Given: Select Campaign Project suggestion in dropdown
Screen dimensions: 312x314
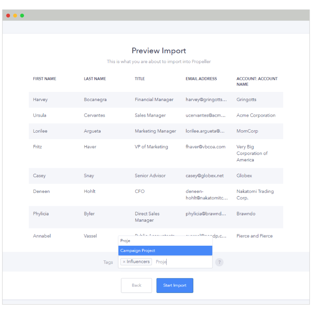Looking at the screenshot, I should tap(165, 250).
